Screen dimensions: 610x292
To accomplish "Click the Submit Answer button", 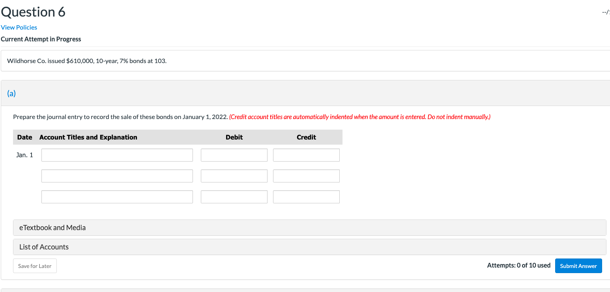I will click(578, 266).
